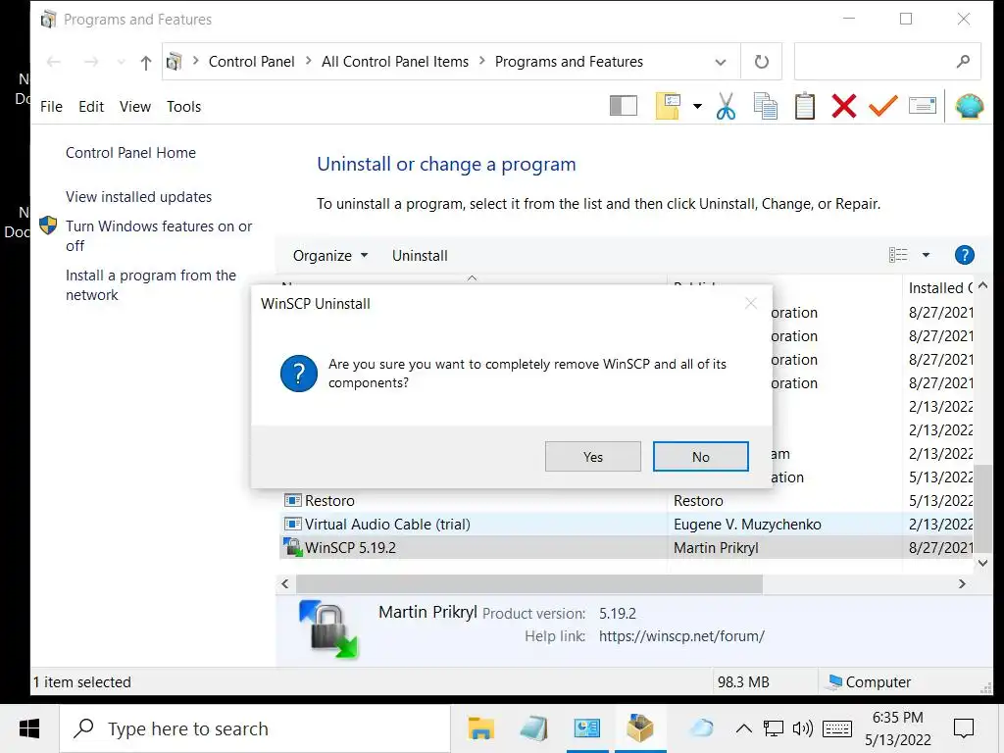The image size is (1004, 753).
Task: Click the orange checkmark toolbar icon
Action: pyautogui.click(x=883, y=106)
